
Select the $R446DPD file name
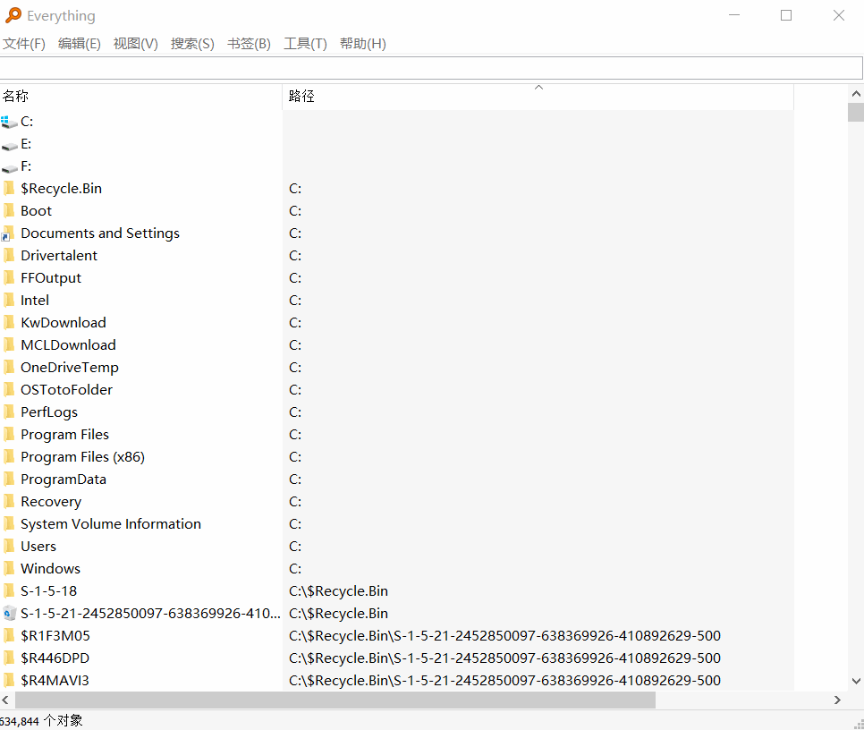(55, 658)
